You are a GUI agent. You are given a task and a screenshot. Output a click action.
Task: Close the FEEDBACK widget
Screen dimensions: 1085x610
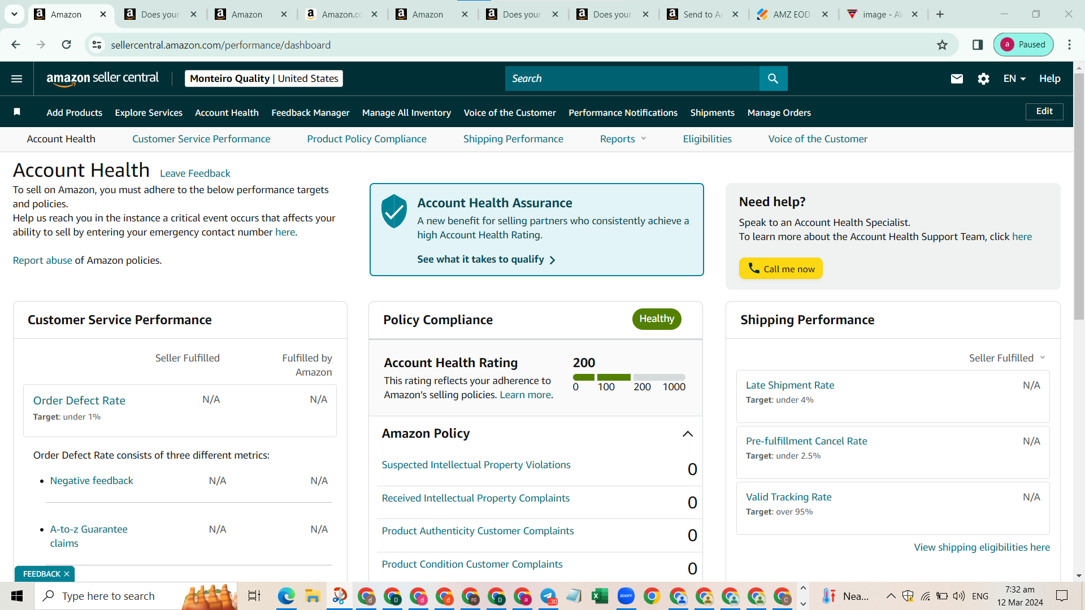click(x=67, y=574)
